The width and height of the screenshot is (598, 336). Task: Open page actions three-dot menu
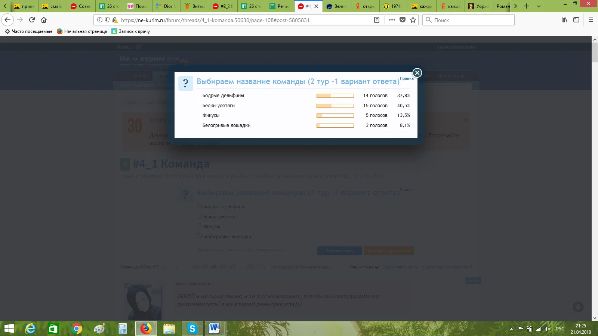tap(392, 20)
